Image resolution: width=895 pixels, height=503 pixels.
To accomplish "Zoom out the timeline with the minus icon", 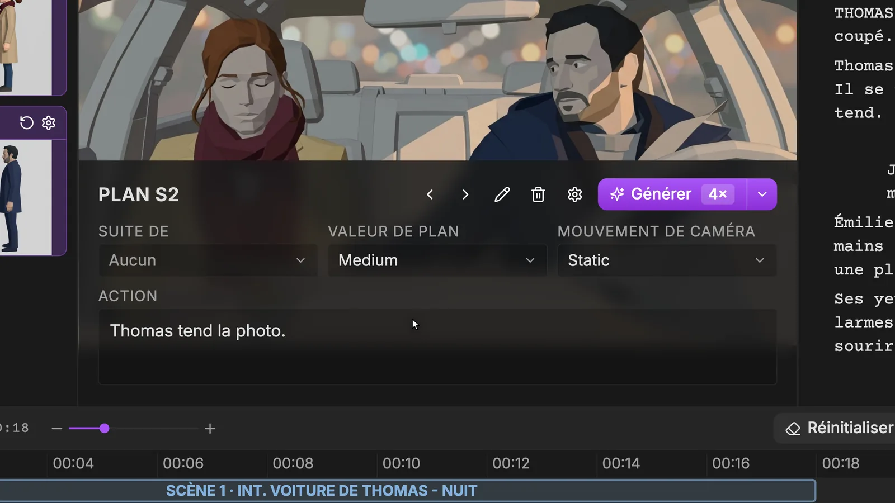I will 56,429.
